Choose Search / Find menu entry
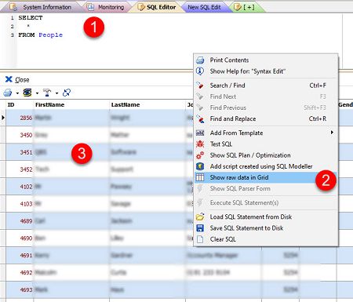353x302 pixels. point(266,86)
